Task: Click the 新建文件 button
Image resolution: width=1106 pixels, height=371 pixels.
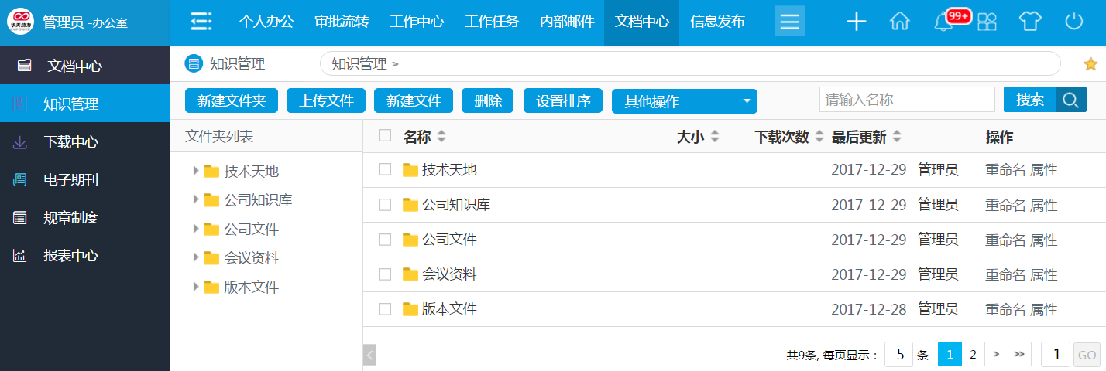Action: coord(414,101)
